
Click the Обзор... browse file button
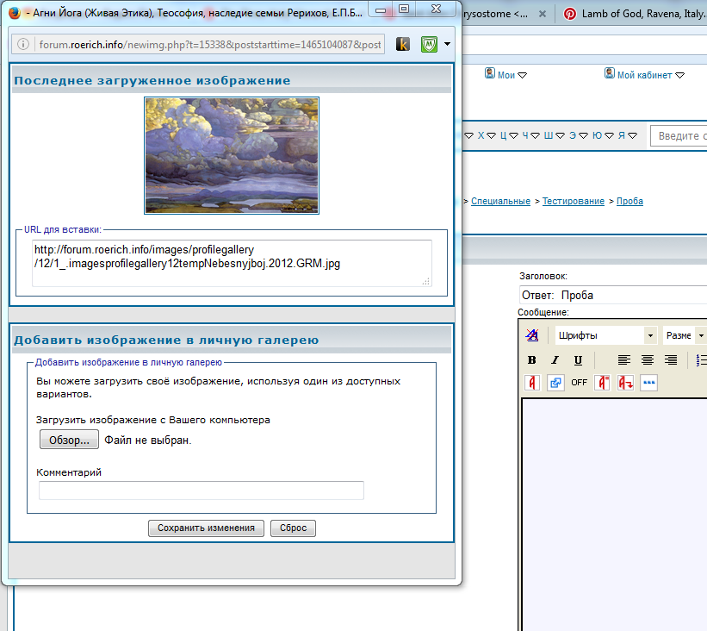click(69, 440)
